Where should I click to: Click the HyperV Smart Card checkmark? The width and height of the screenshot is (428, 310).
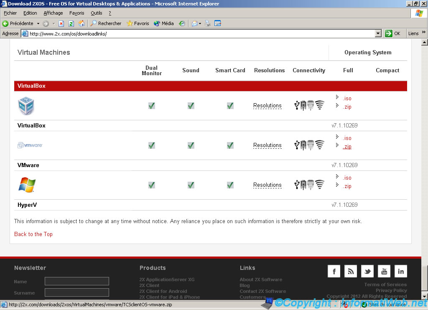pos(230,185)
